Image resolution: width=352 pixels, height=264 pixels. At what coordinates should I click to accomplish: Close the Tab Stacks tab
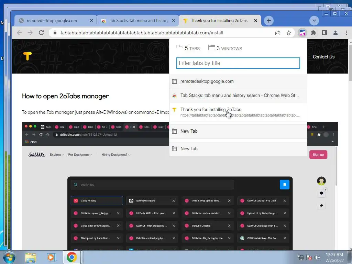174,21
